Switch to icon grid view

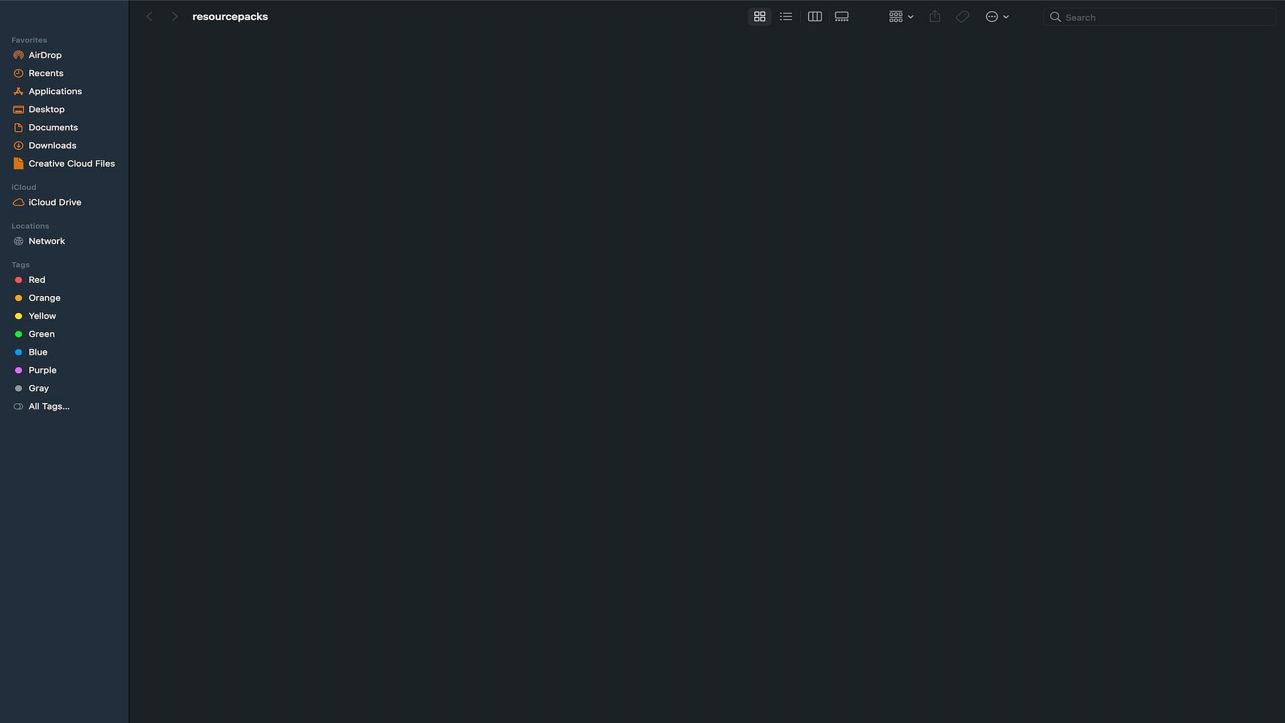[x=759, y=16]
